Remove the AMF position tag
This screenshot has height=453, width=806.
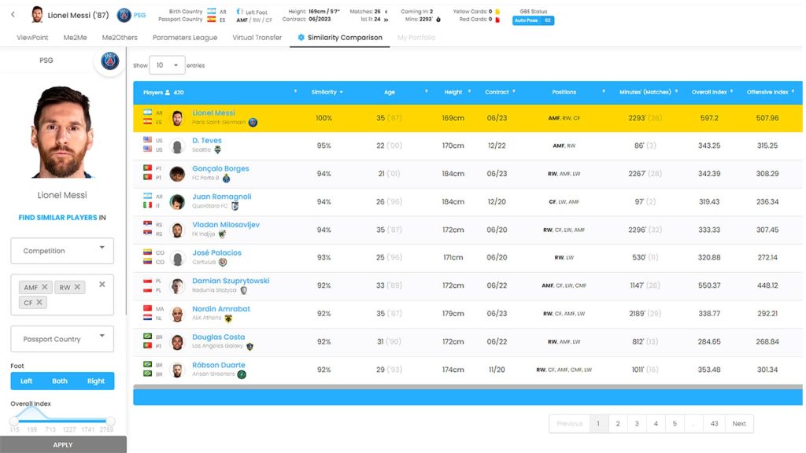[45, 287]
